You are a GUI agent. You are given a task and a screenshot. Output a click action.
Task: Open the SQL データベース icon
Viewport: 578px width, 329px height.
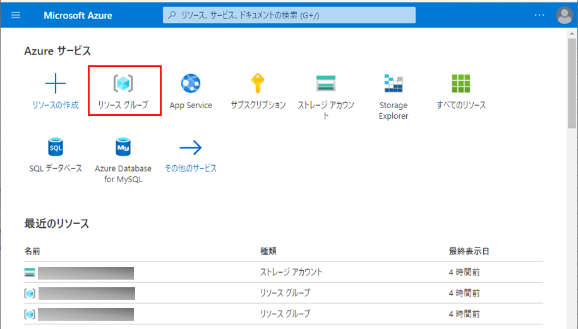point(56,147)
